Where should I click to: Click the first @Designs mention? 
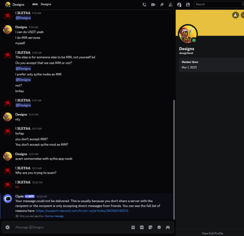click(23, 18)
